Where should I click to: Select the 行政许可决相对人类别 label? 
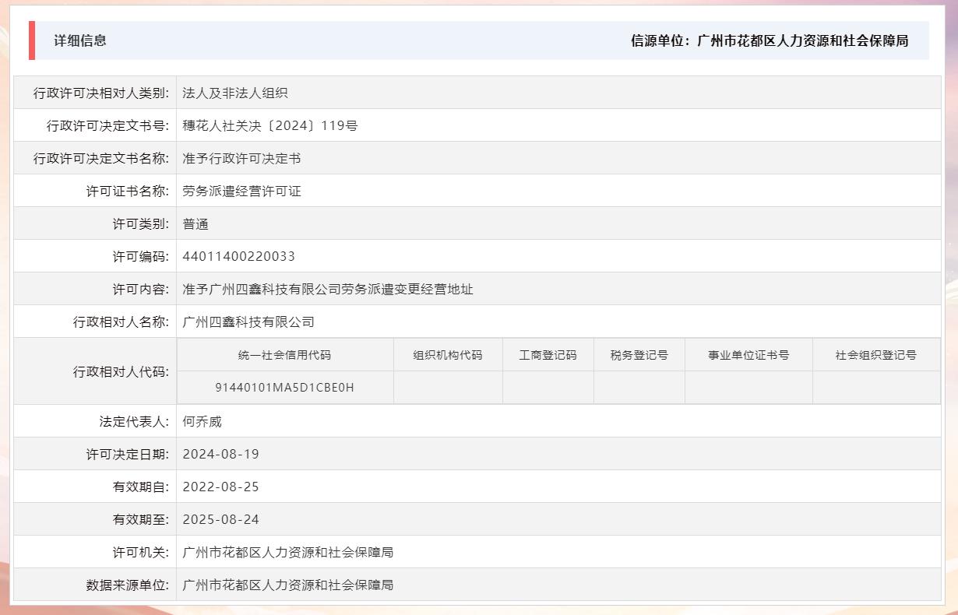100,93
